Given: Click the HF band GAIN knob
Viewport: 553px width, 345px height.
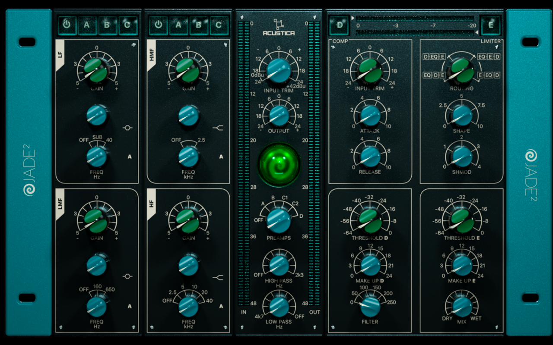Looking at the screenshot, I should pos(188,220).
